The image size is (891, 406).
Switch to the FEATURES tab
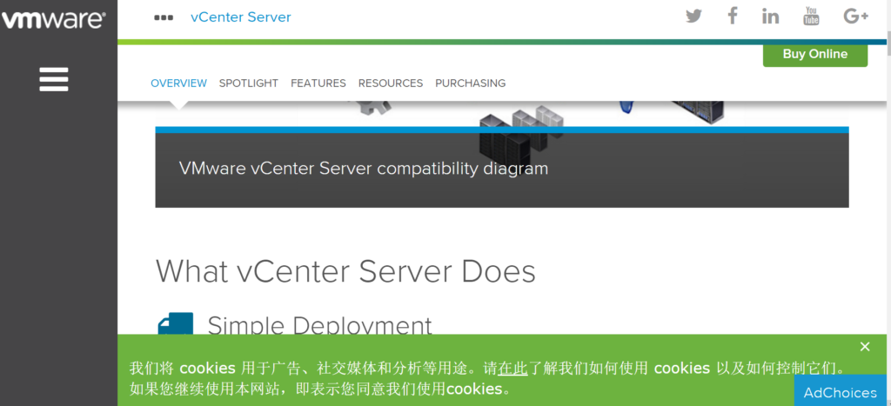(x=318, y=83)
